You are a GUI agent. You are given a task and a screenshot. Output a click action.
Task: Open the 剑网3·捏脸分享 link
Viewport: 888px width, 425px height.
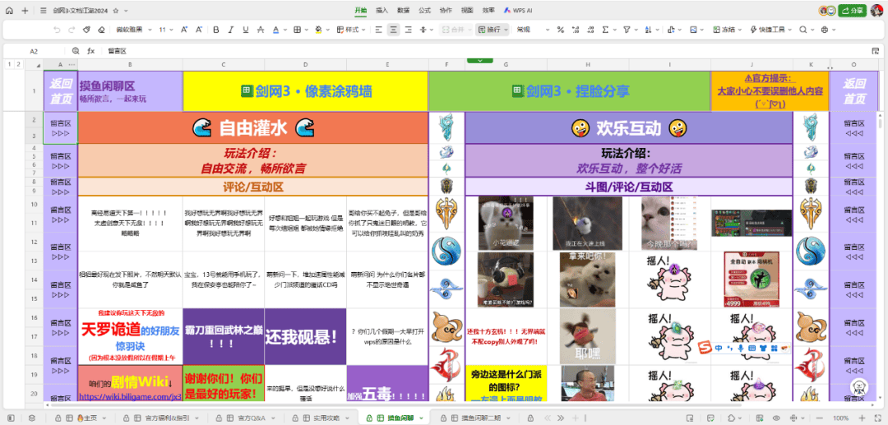coord(570,90)
